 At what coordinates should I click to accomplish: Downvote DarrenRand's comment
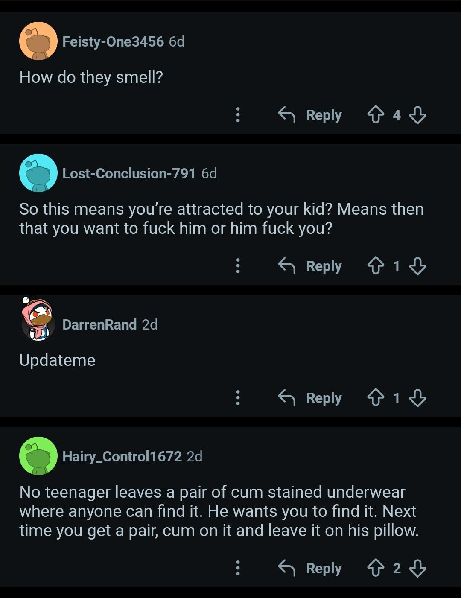point(417,398)
